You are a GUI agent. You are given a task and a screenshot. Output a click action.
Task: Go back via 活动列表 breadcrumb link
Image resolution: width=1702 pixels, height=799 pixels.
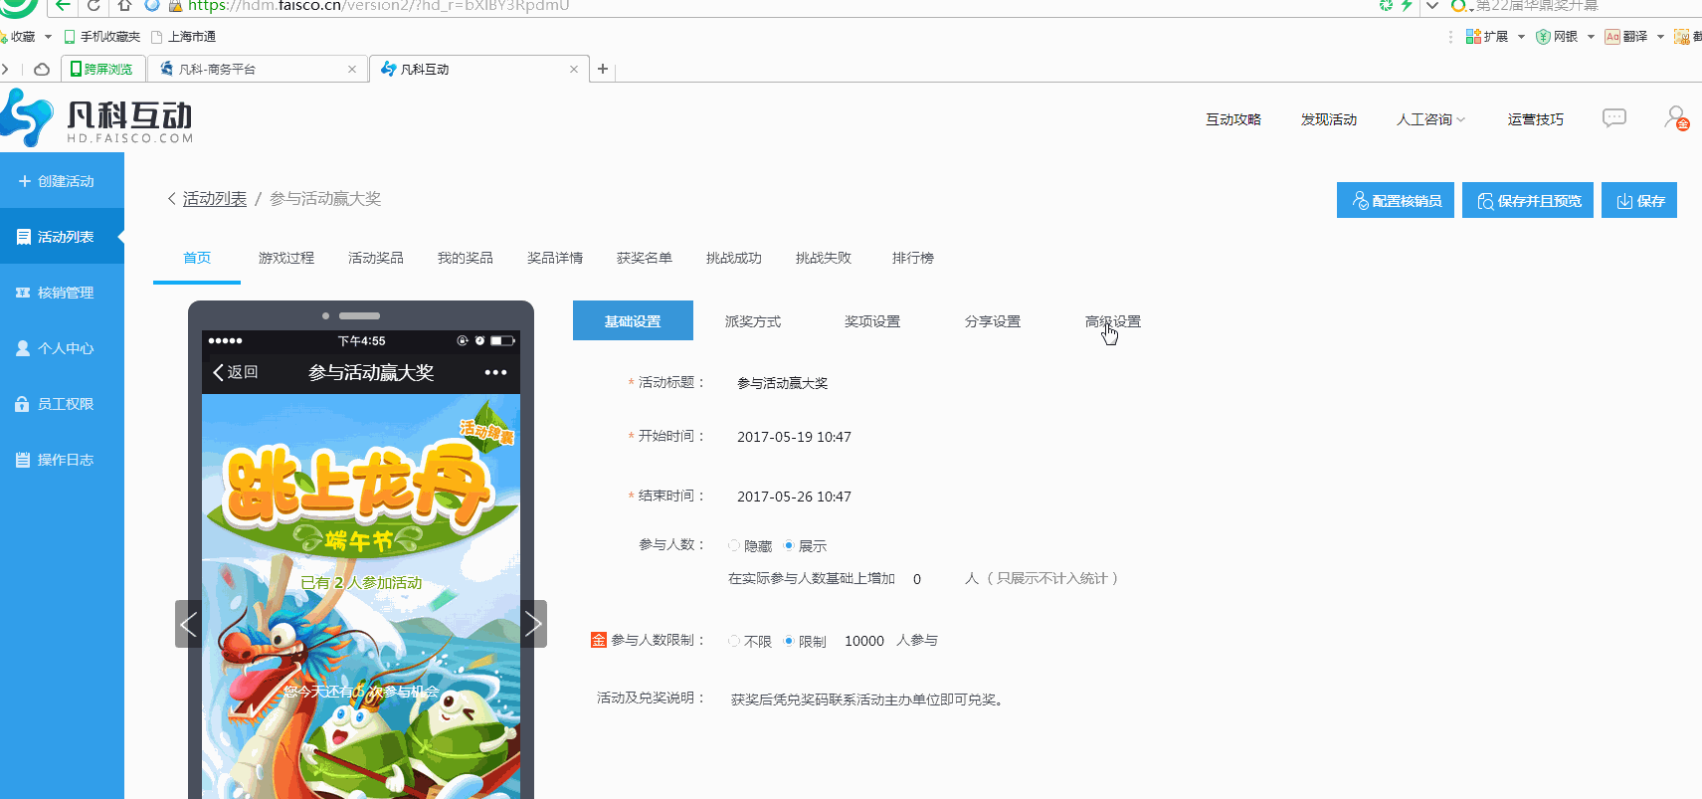215,198
